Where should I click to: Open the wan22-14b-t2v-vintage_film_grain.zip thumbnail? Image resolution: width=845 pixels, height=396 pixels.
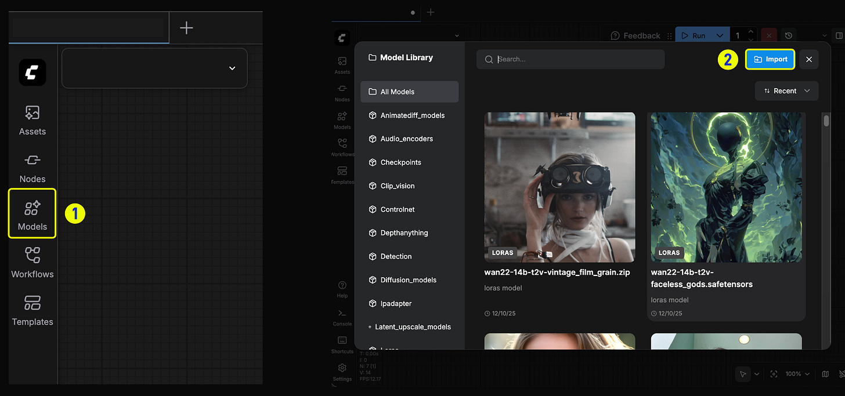(559, 187)
